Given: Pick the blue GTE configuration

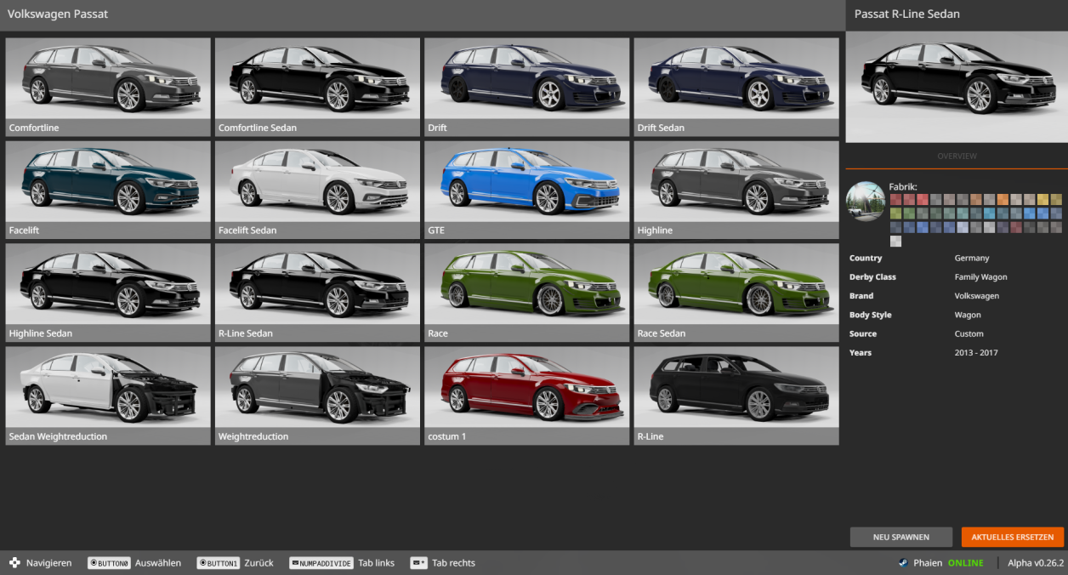Looking at the screenshot, I should (527, 190).
